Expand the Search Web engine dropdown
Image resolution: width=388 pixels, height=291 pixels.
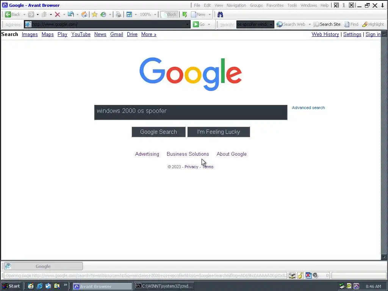point(310,24)
